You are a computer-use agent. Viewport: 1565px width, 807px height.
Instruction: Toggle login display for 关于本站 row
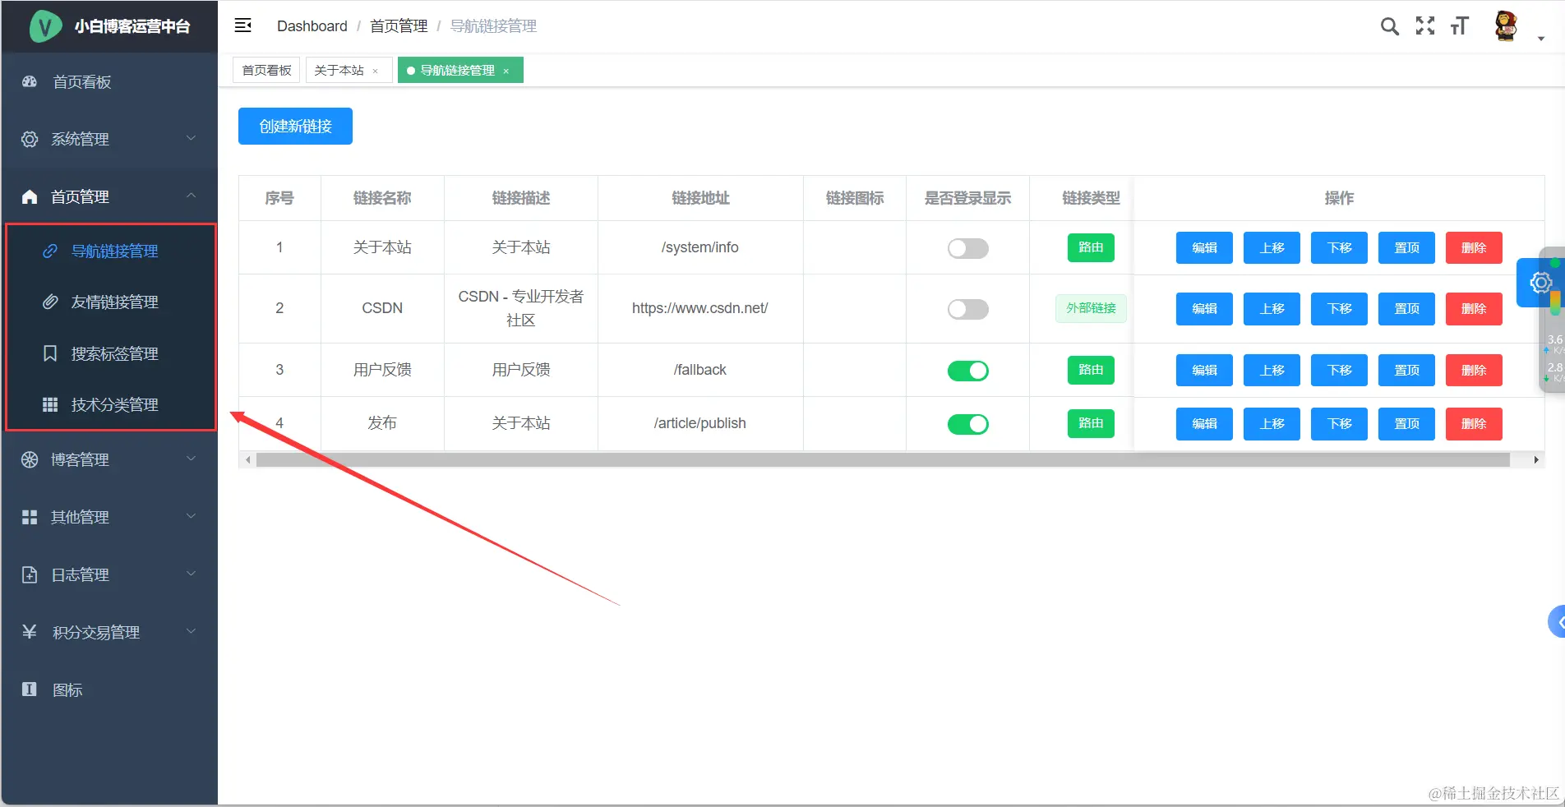(x=968, y=248)
